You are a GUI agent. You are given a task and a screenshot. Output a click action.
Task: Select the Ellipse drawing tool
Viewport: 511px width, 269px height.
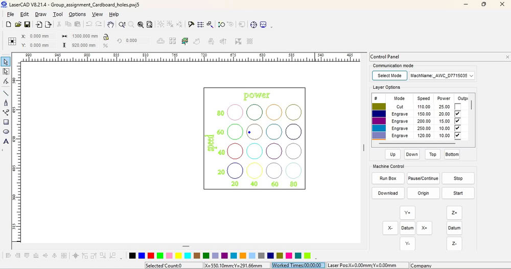click(x=6, y=132)
